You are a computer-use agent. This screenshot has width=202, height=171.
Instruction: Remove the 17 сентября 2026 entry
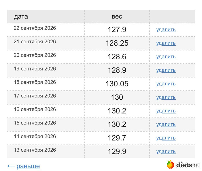point(166,97)
